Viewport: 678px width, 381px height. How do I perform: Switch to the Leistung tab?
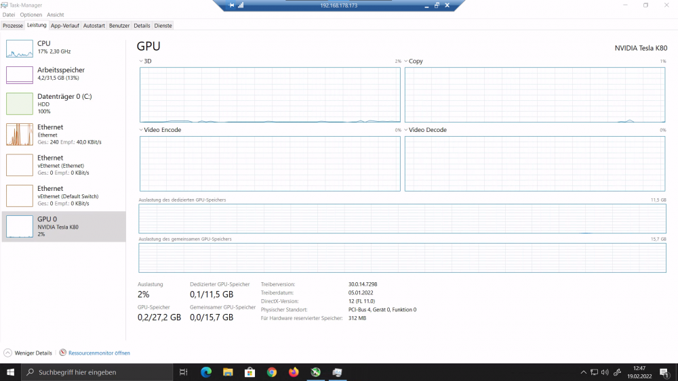pyautogui.click(x=37, y=25)
